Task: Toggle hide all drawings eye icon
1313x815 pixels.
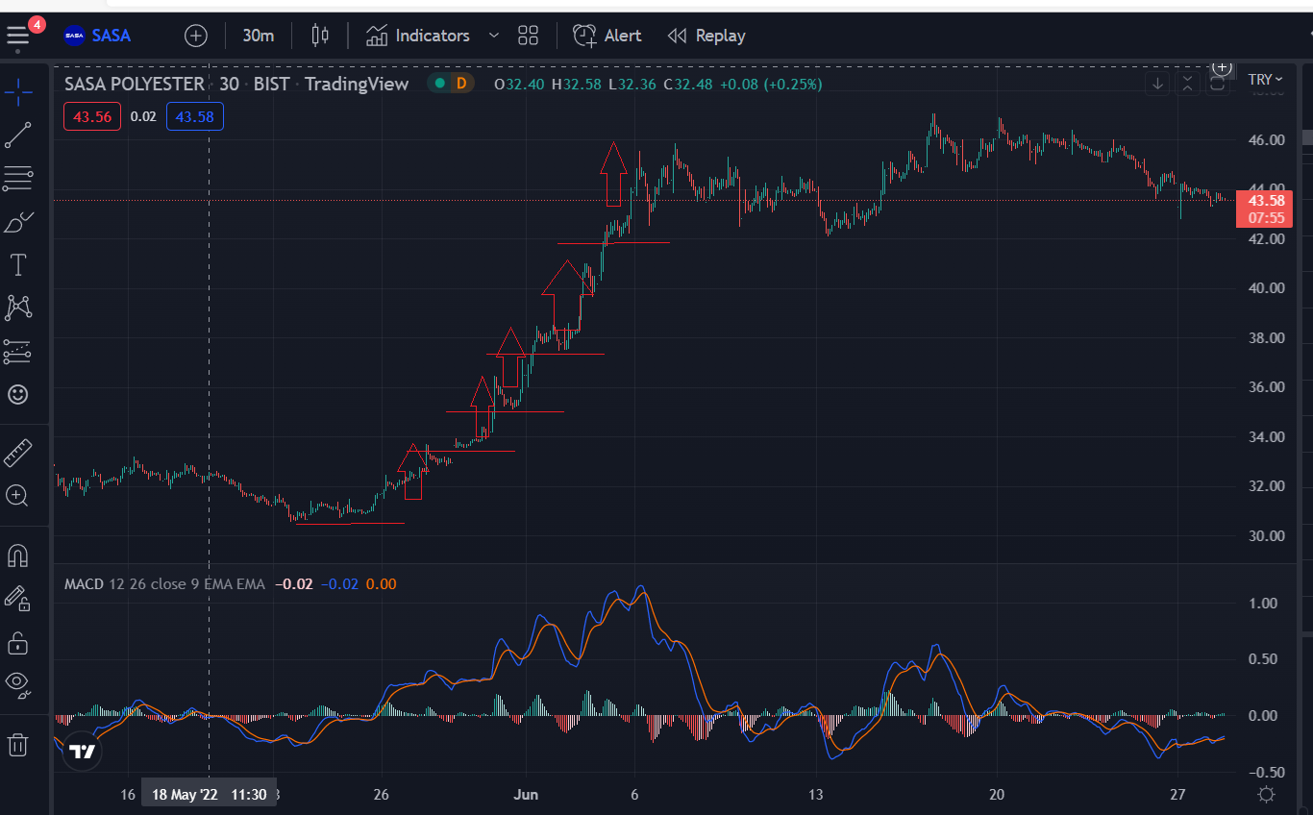Action: coord(17,683)
